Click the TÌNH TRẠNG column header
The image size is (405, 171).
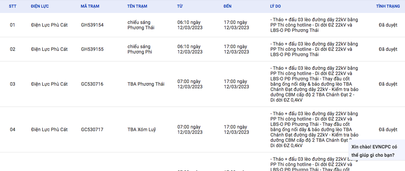pos(388,6)
